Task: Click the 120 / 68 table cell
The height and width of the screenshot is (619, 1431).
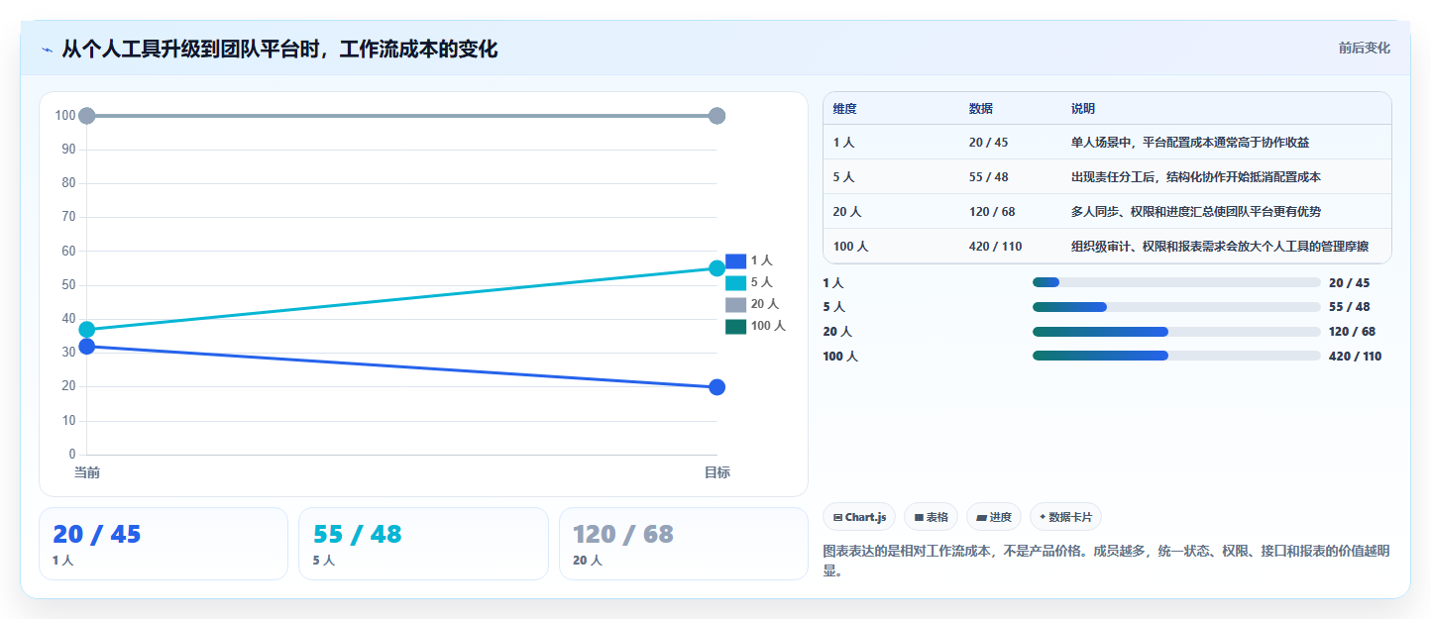Action: 992,212
